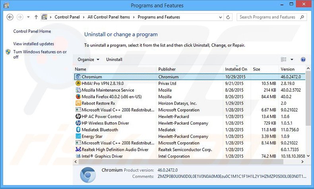Screen dimensions: 314x189
Task: Click the search magnifier icon
Action: coord(302,17)
